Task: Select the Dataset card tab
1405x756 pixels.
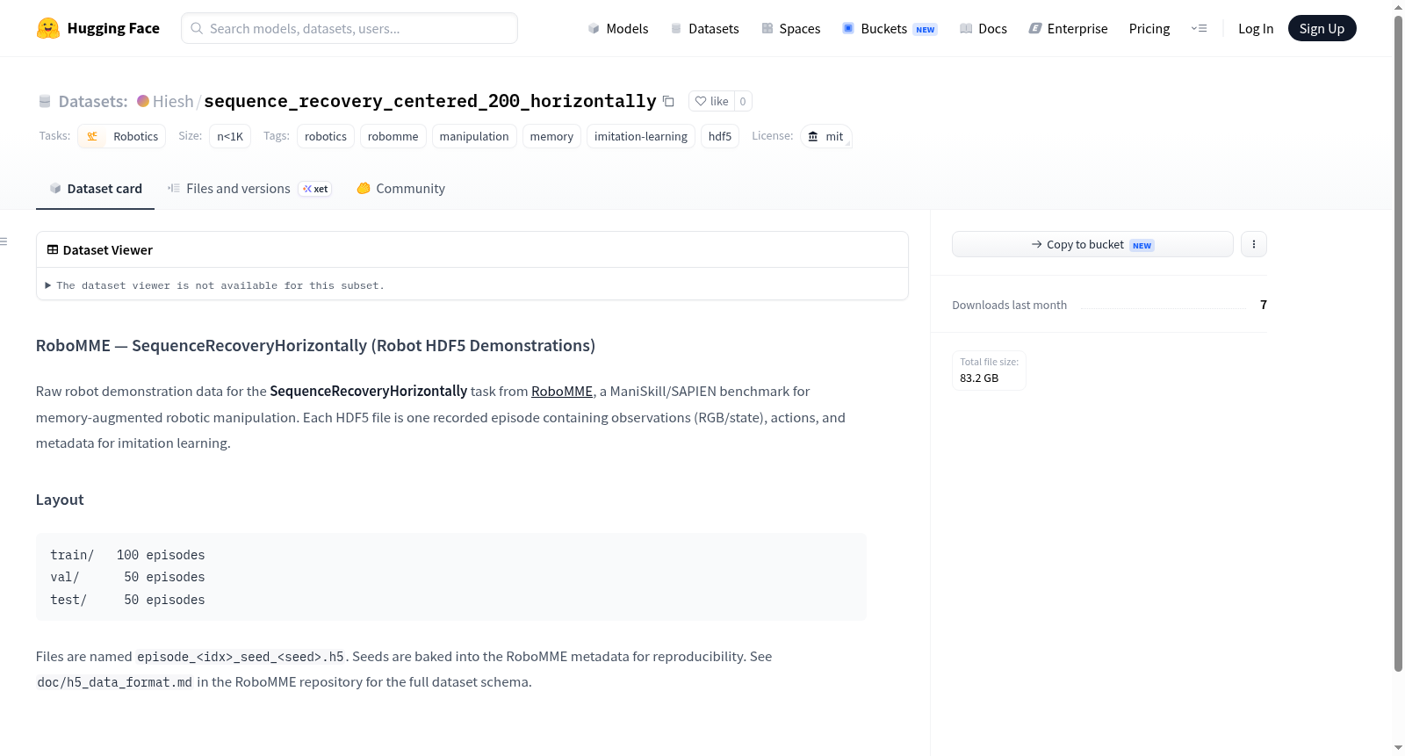Action: [96, 189]
